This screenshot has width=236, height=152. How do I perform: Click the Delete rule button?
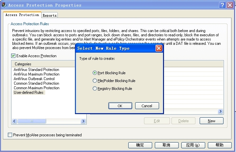(x=184, y=121)
